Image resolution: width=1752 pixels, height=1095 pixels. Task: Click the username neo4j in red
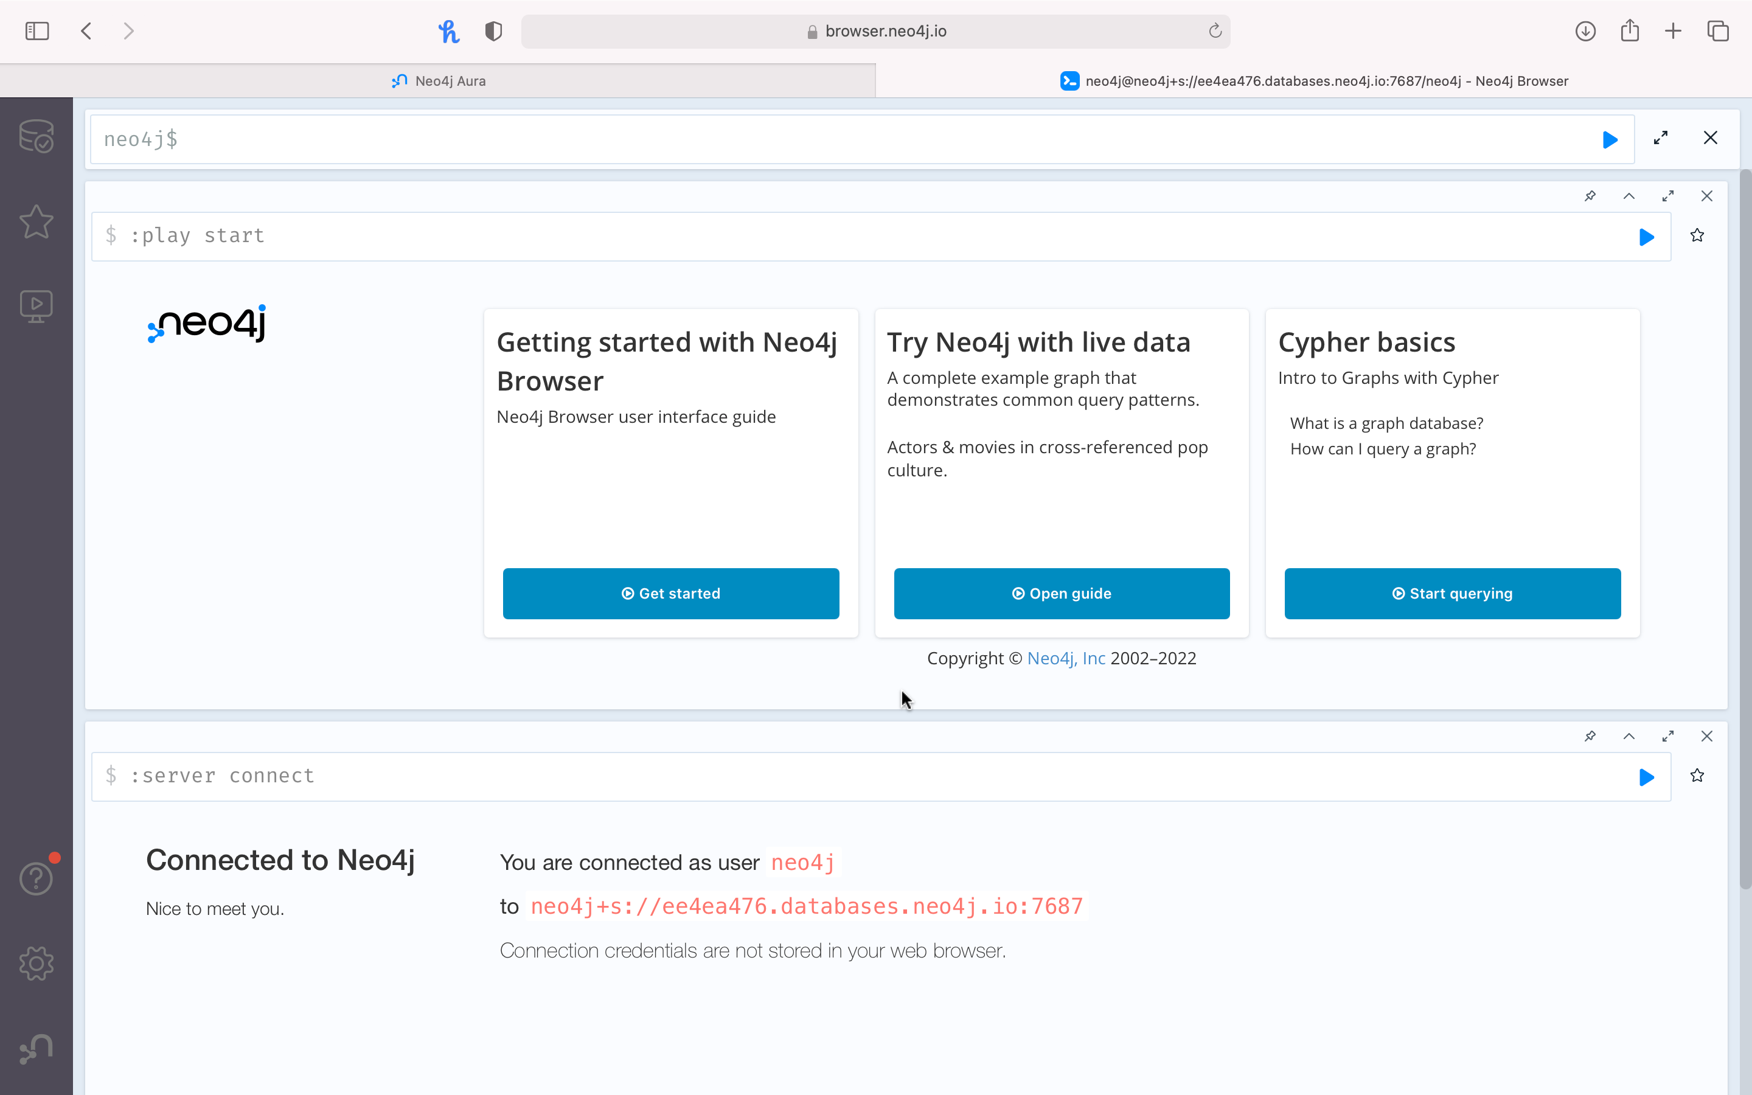(x=803, y=863)
